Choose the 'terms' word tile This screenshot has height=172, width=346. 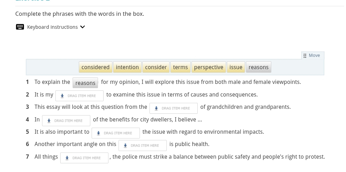[180, 67]
